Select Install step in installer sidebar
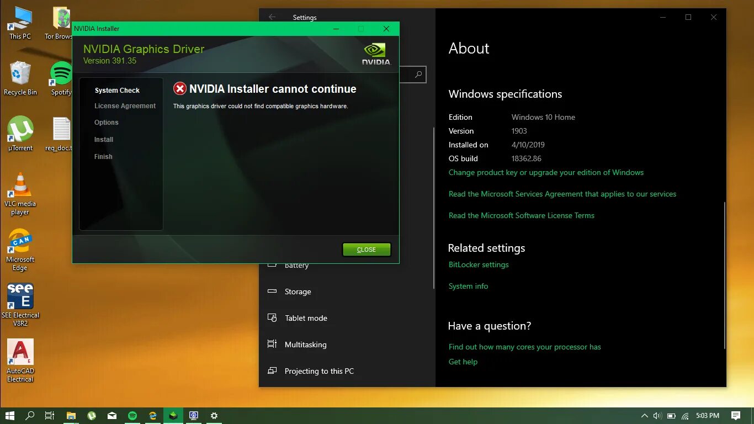Image resolution: width=754 pixels, height=424 pixels. point(104,140)
